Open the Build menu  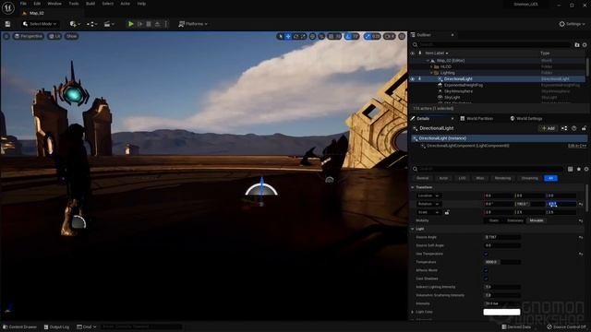click(90, 4)
